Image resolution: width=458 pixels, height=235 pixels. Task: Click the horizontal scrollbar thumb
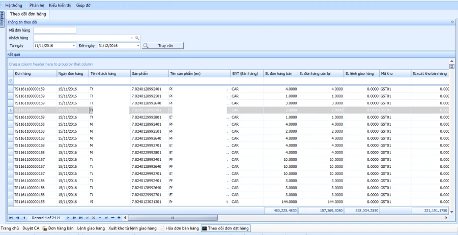pyautogui.click(x=173, y=218)
